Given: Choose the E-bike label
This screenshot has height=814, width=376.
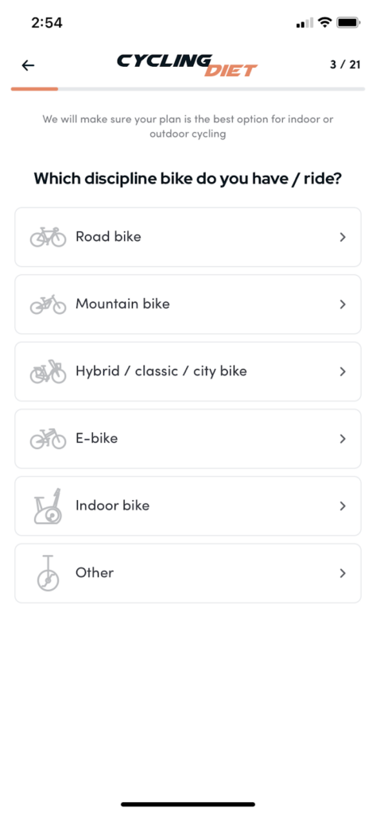Looking at the screenshot, I should tap(97, 438).
